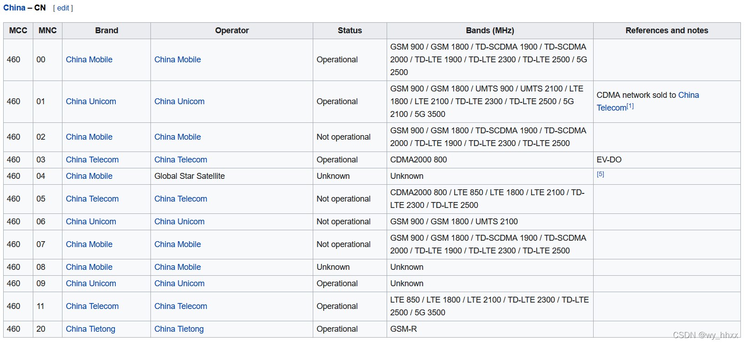
Task: Select Operational status in MNC 20 row
Action: tap(350, 329)
